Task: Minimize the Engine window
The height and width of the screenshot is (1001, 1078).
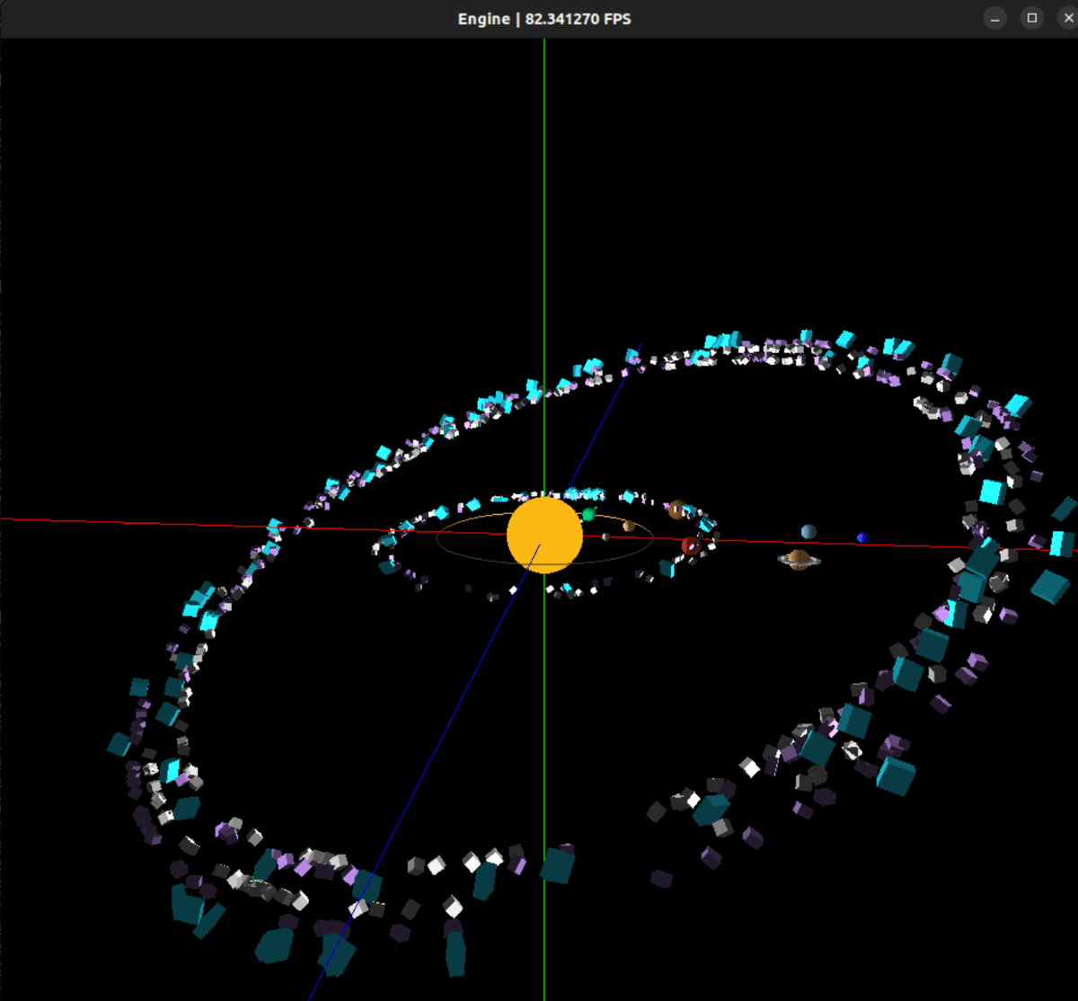Action: click(x=994, y=19)
